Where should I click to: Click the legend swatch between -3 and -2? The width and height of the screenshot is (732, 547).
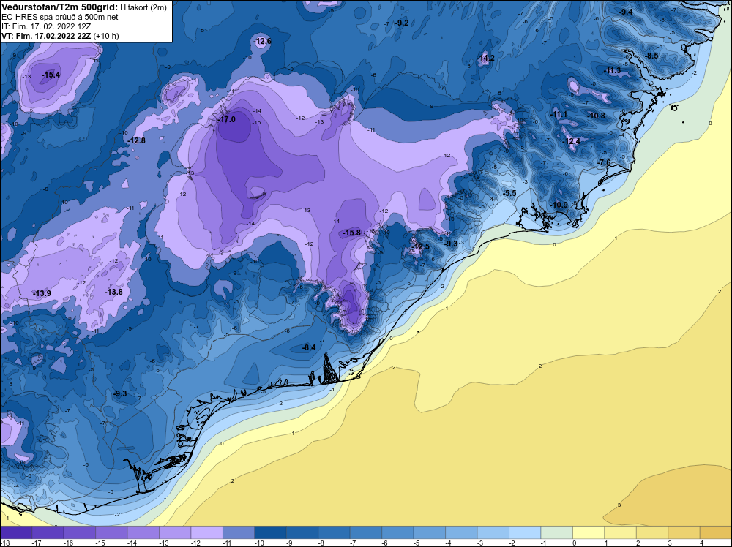point(493,532)
